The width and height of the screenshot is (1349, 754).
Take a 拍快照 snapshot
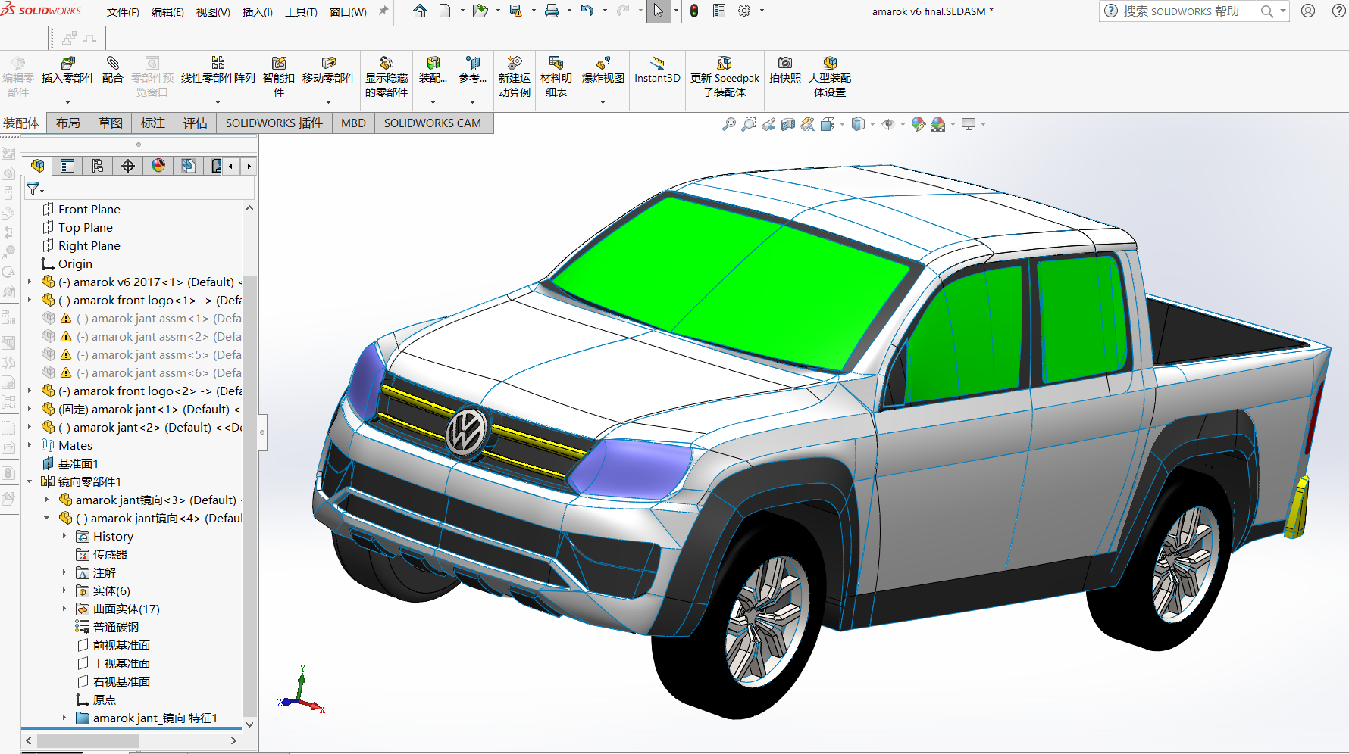[785, 70]
